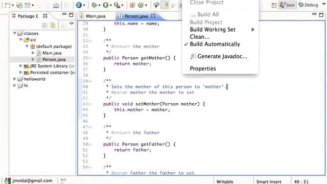Open the Debug launch dropdown arrow
The image size is (327, 184).
99,5
